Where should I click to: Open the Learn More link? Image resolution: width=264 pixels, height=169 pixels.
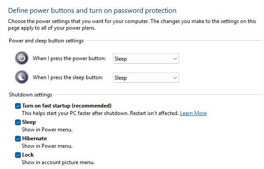(x=193, y=113)
